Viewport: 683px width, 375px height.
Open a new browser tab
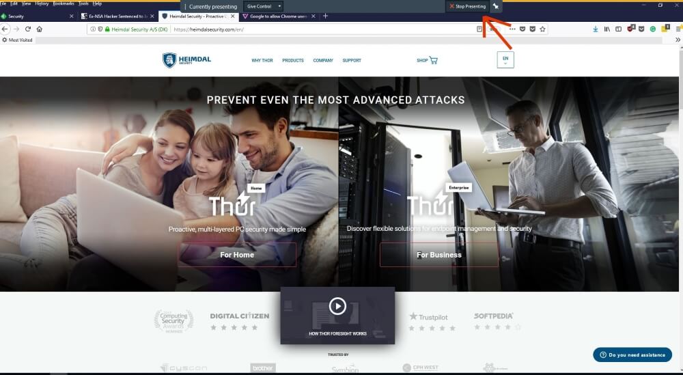(x=325, y=16)
